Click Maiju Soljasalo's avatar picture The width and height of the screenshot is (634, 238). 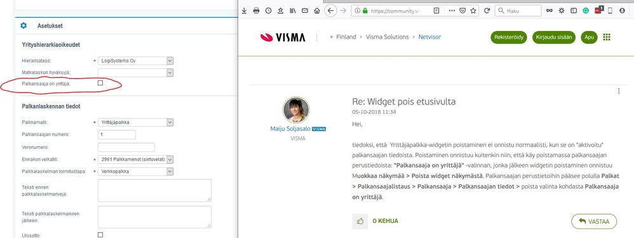(296, 110)
